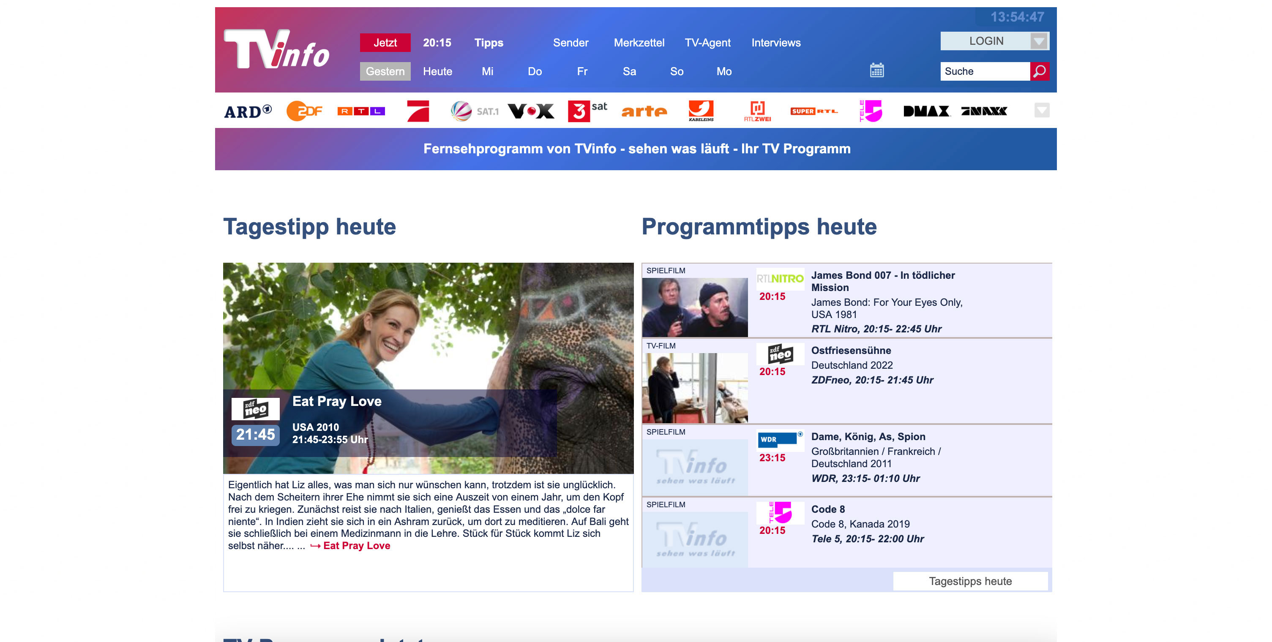Click the Fernsehprogramm von TVinfo headline banner
Screen dimensions: 1272x642
[636, 149]
